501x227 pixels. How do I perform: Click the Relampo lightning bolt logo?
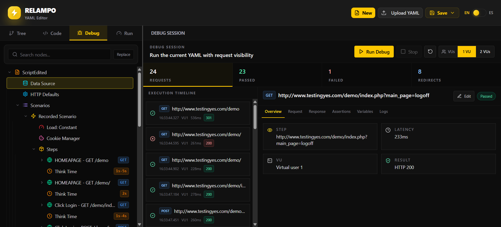14,13
